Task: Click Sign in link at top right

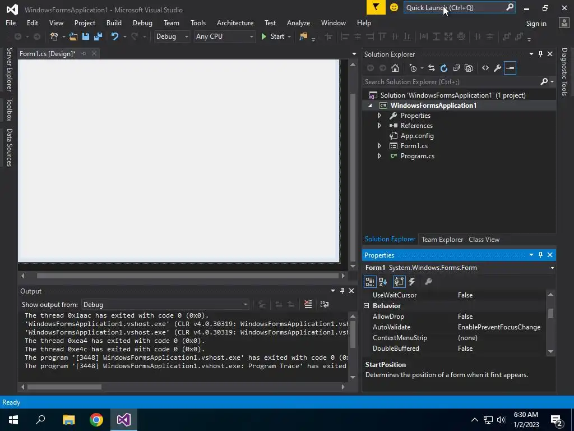Action: click(536, 23)
